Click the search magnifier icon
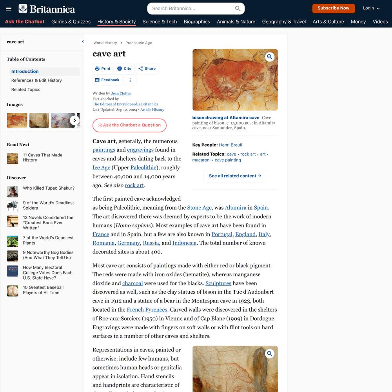This screenshot has height=392, width=392. [x=238, y=9]
